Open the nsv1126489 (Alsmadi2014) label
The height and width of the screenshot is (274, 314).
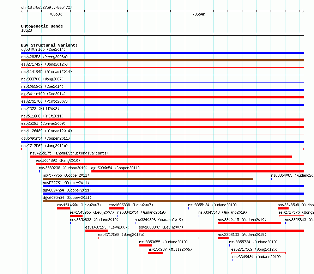click(47, 131)
